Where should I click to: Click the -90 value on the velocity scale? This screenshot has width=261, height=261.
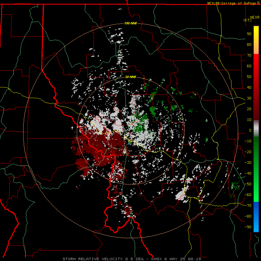tap(248, 227)
